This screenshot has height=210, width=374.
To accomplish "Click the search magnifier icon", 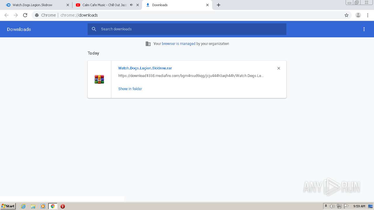I will pos(94,29).
